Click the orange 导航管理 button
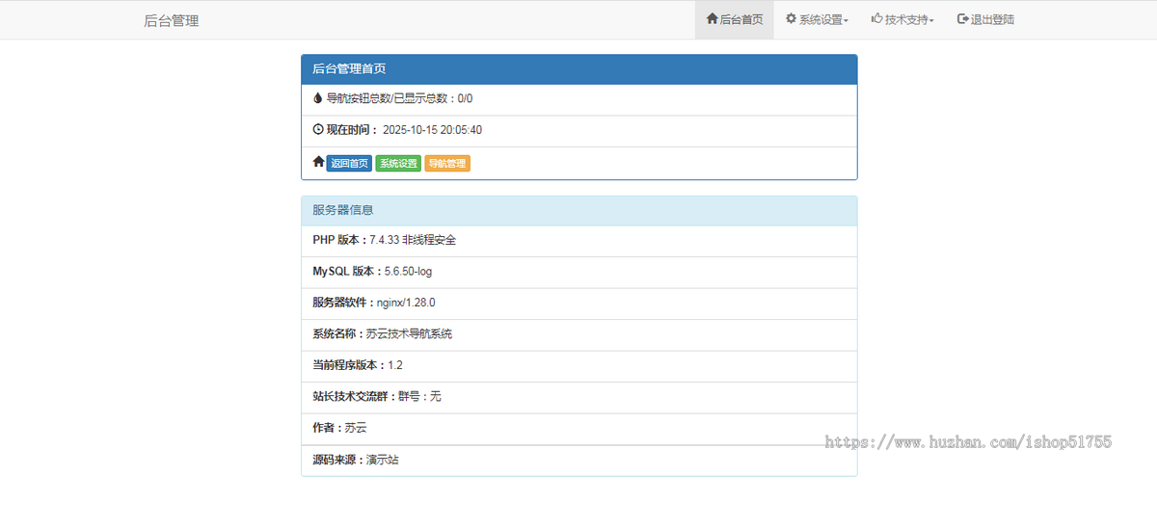 447,164
